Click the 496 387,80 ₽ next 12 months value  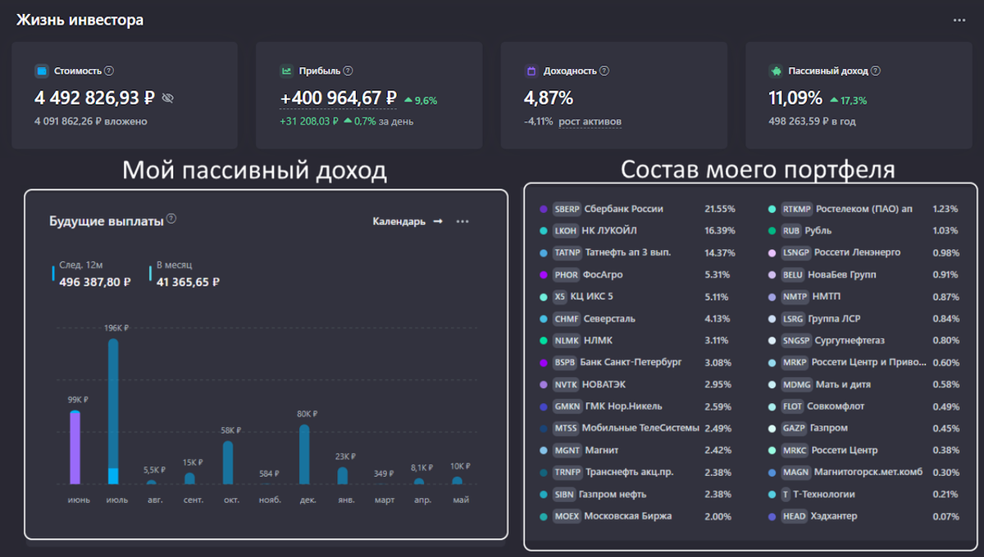tap(95, 282)
